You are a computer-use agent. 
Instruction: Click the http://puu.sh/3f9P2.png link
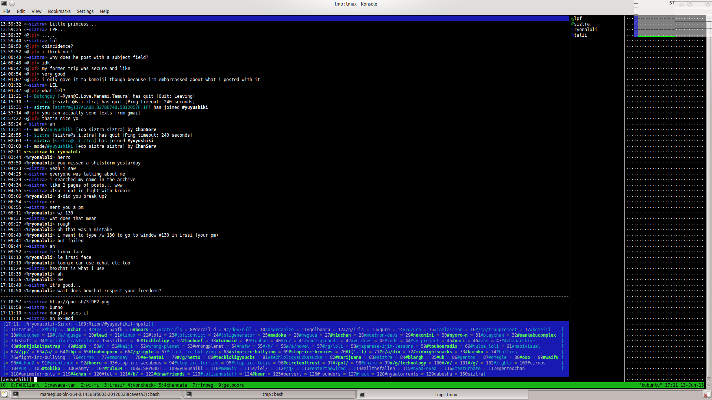(x=79, y=302)
